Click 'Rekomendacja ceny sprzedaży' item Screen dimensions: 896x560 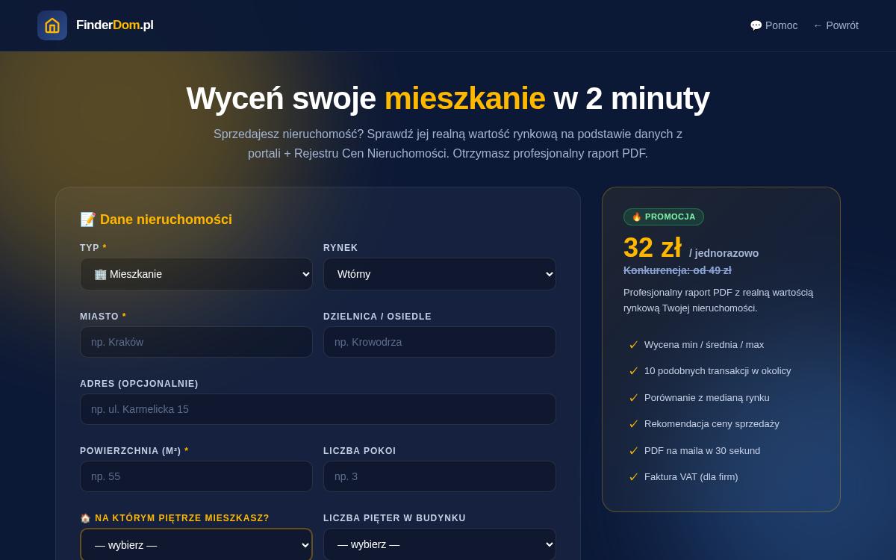712,424
